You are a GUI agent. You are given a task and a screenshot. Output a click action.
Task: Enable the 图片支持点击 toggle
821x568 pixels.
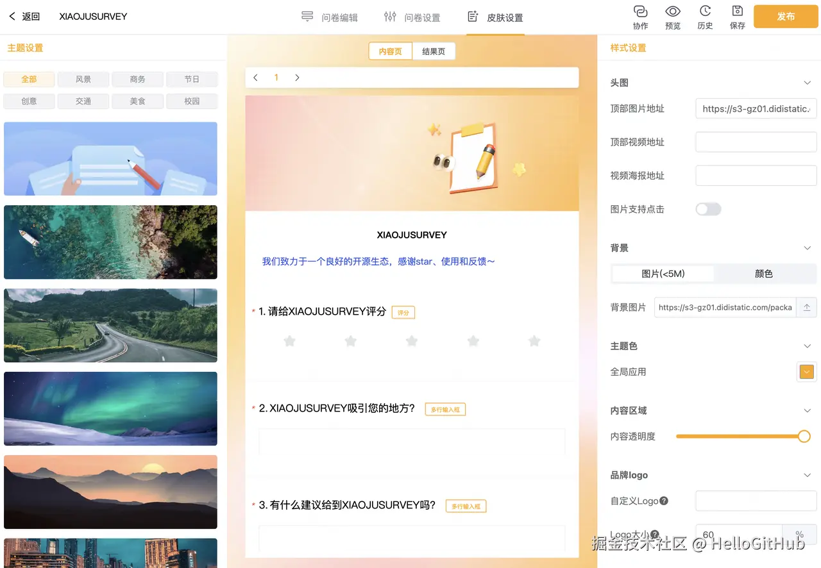coord(708,209)
